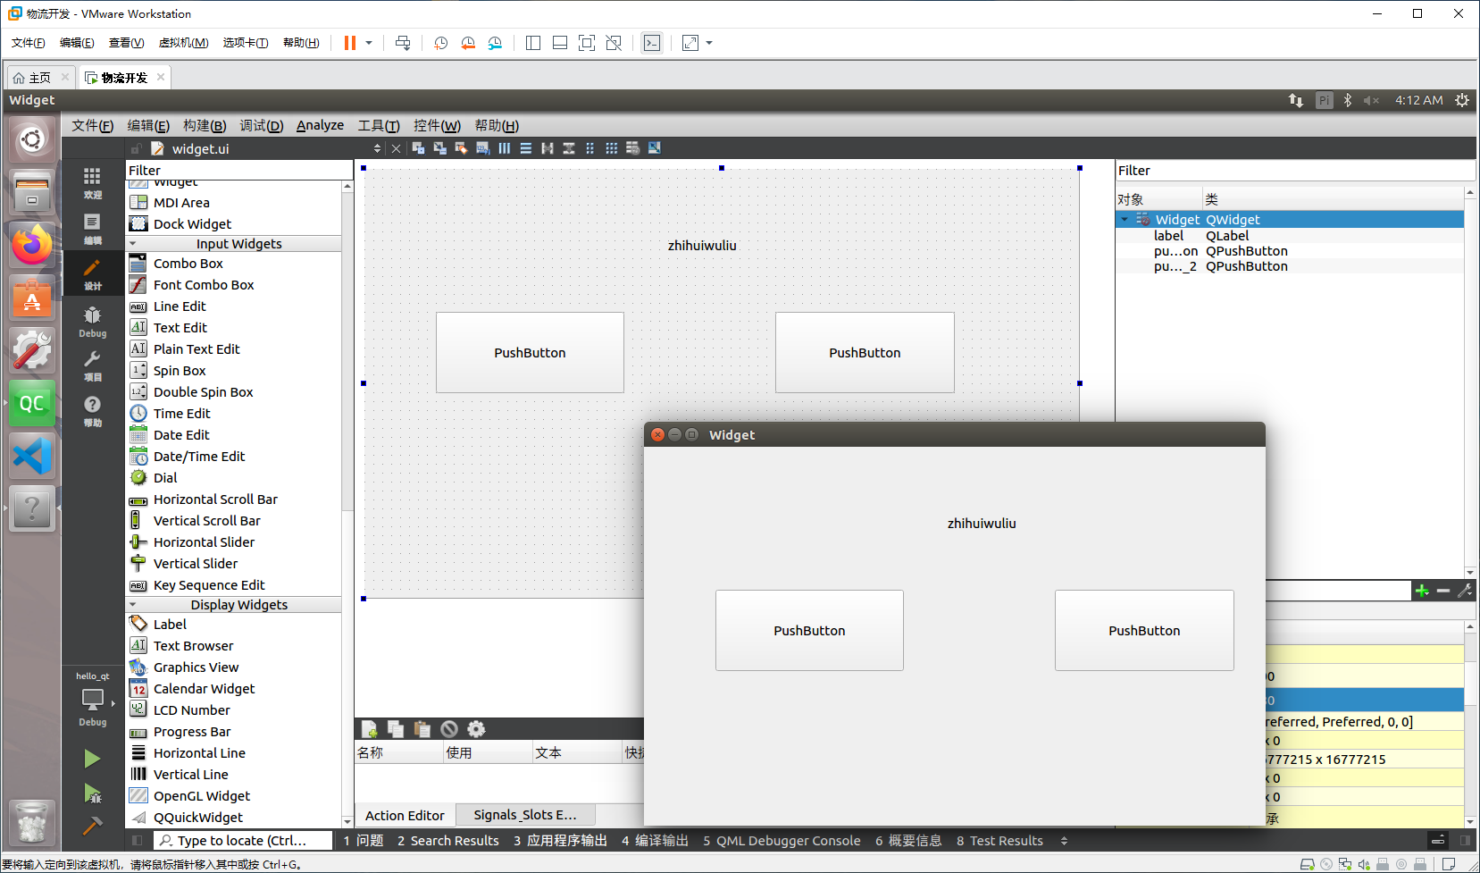Viewport: 1480px width, 873px height.
Task: Click the right PushButton in the running Widget window
Action: pos(1144,631)
